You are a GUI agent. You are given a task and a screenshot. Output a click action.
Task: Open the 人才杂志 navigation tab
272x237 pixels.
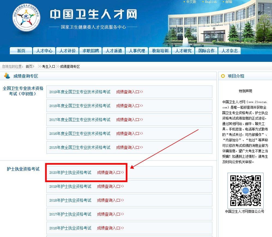(x=229, y=51)
